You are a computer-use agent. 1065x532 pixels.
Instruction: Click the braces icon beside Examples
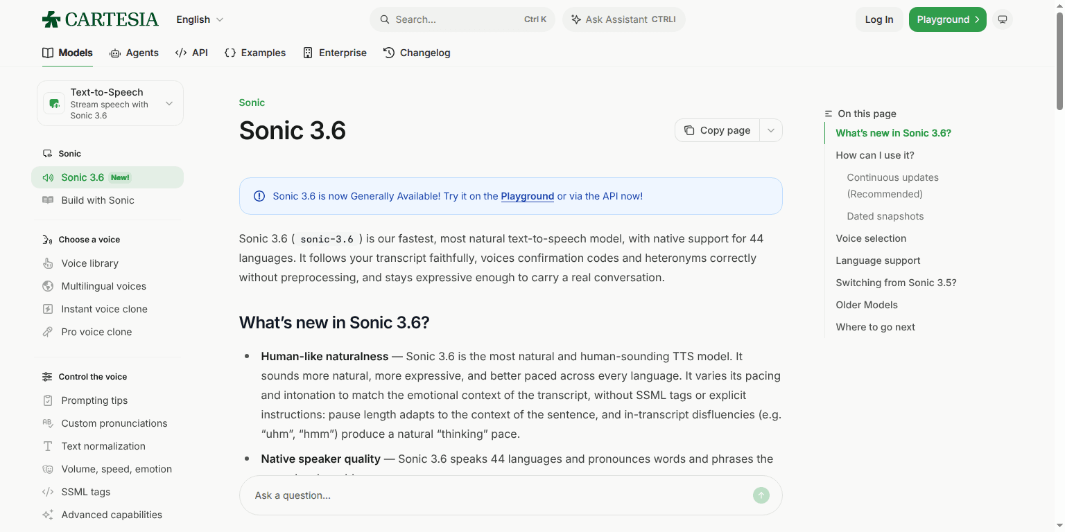(230, 53)
